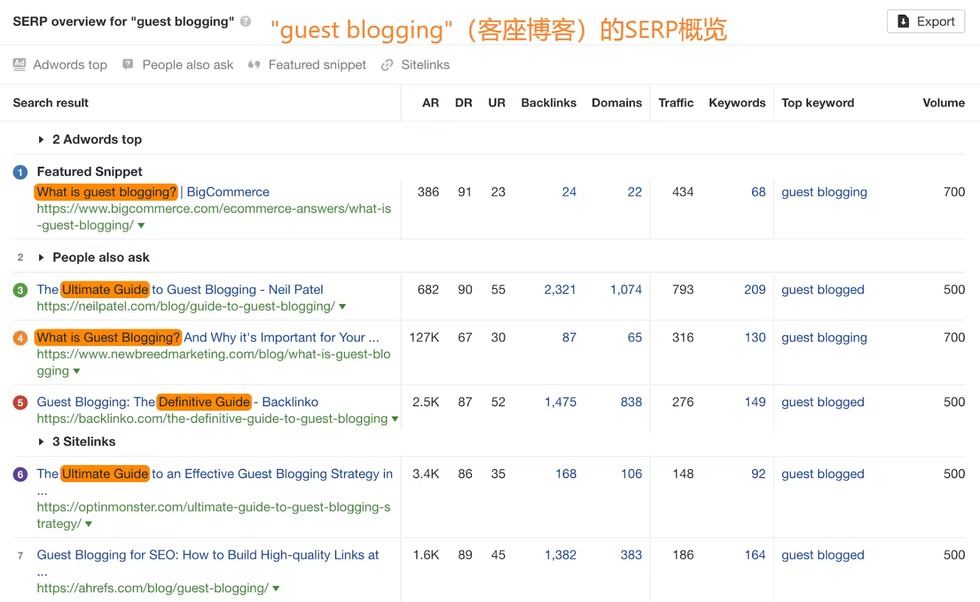This screenshot has height=602, width=980.
Task: Click backlinks value 1,382 for ahrefs row
Action: pos(560,555)
